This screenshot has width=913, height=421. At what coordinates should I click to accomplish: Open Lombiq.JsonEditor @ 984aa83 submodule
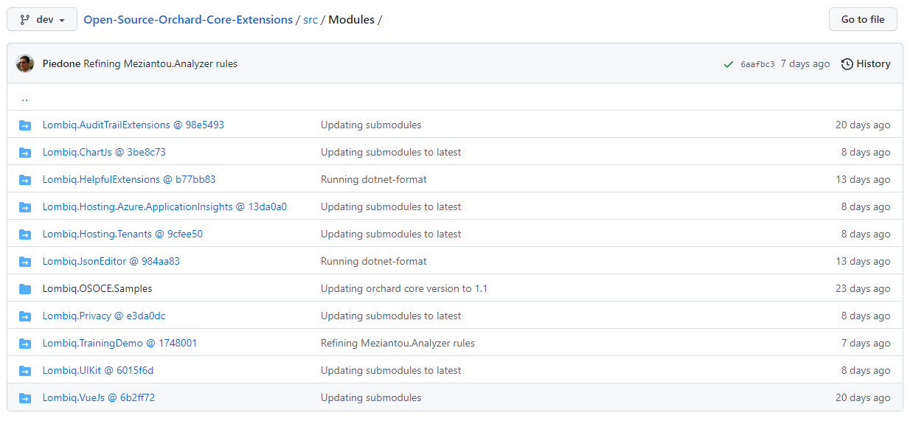(x=111, y=261)
